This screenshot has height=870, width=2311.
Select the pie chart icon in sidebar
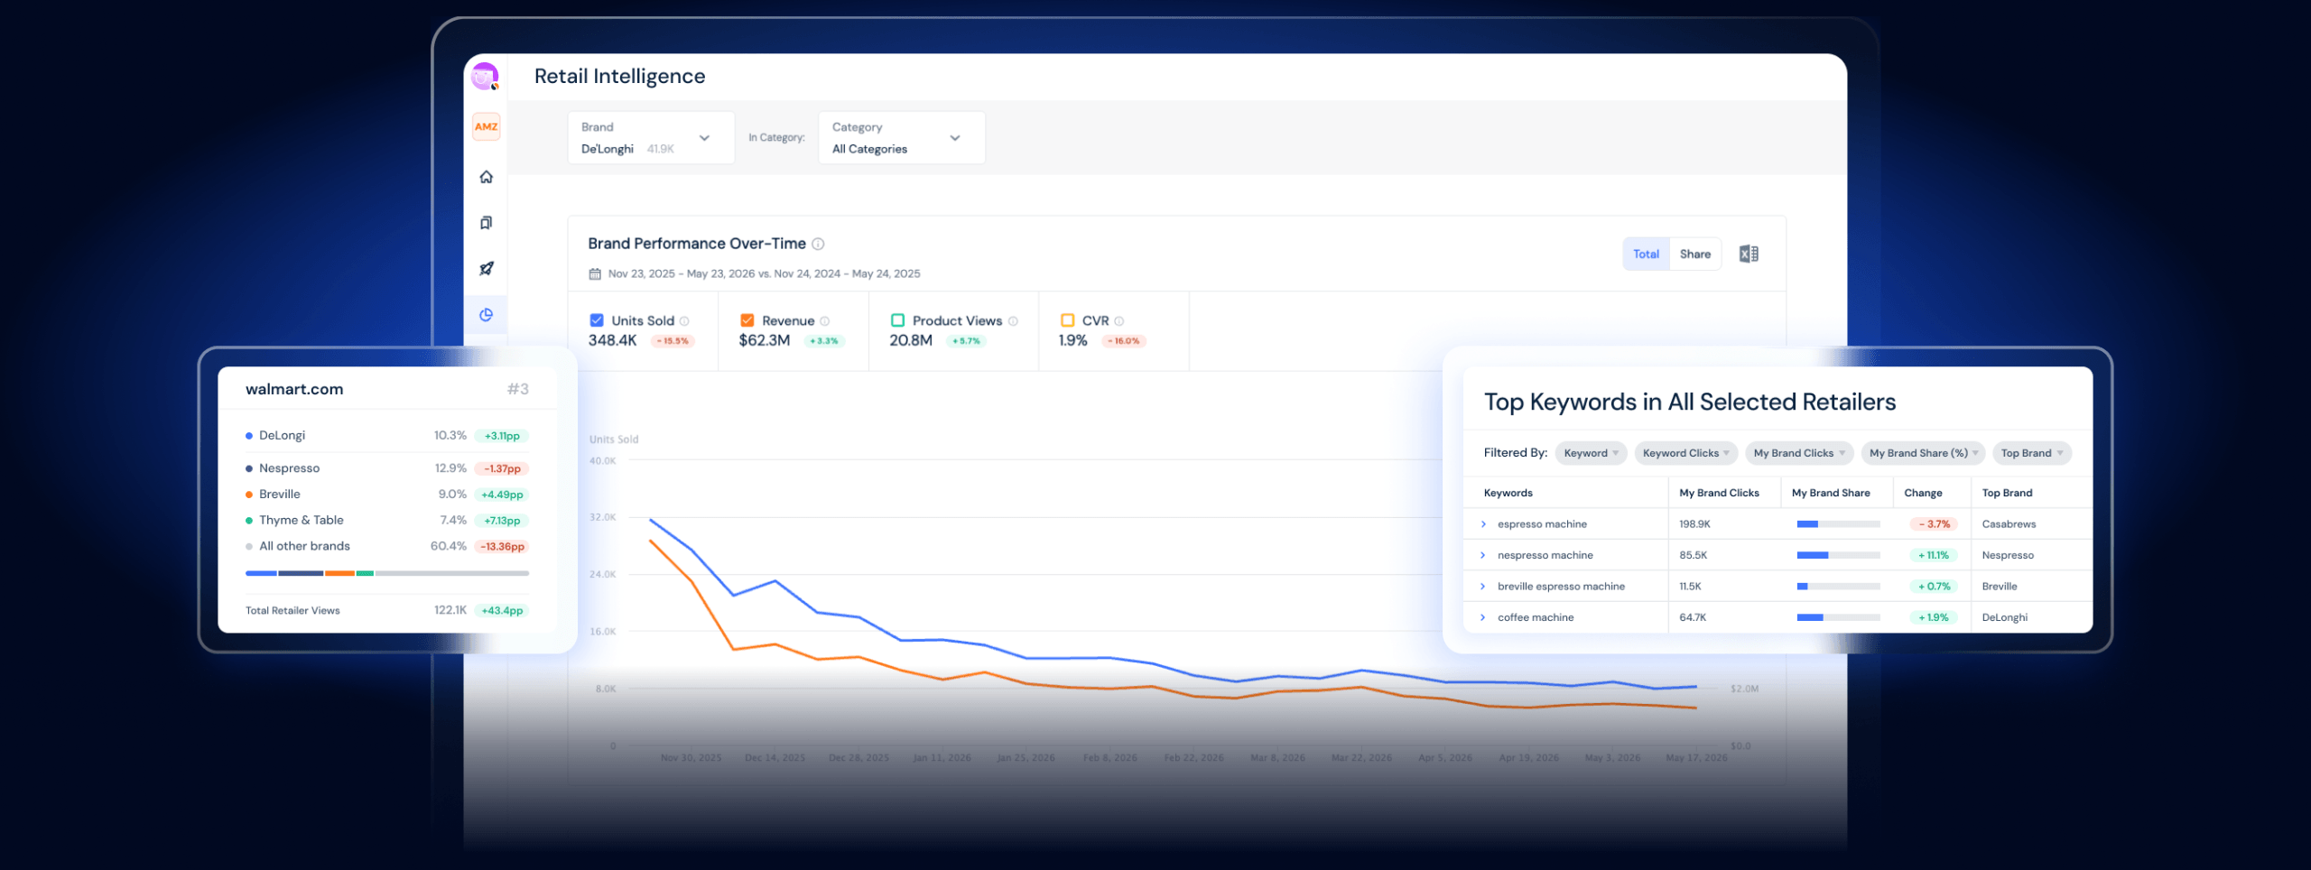click(486, 314)
